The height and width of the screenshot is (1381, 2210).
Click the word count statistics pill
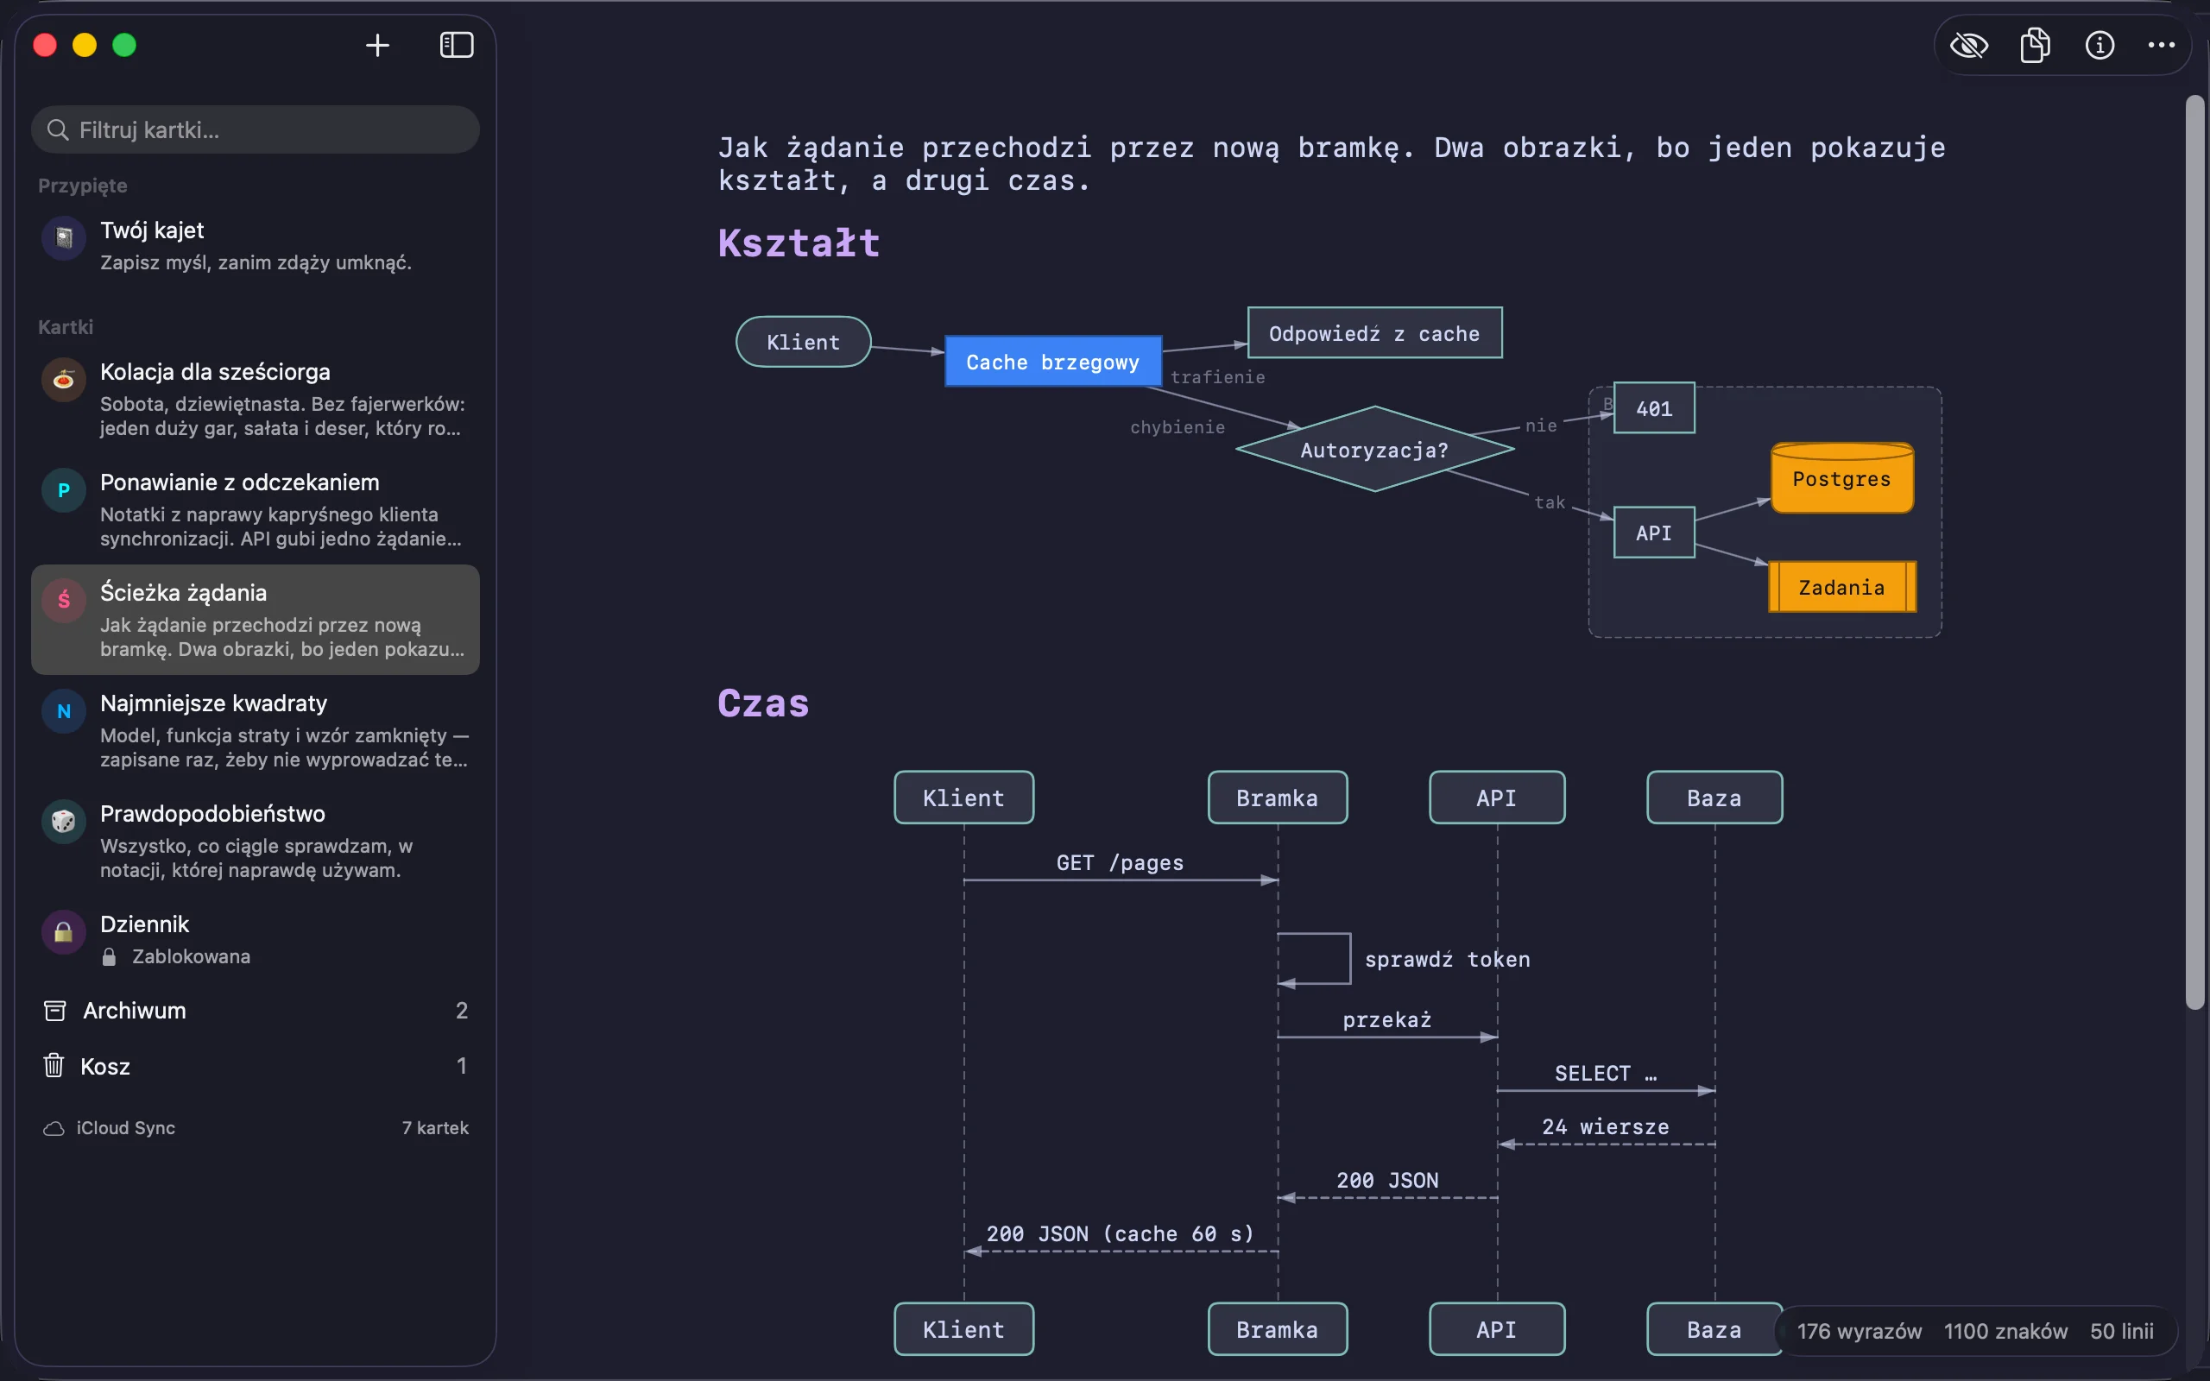point(1974,1331)
